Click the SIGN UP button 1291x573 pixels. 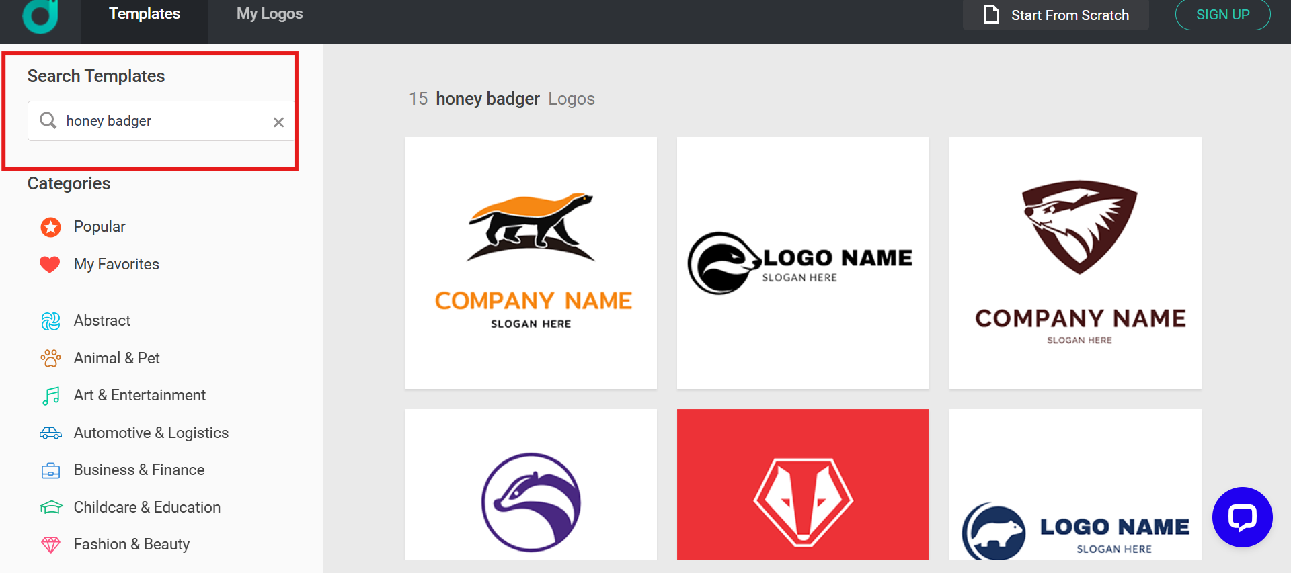1222,15
